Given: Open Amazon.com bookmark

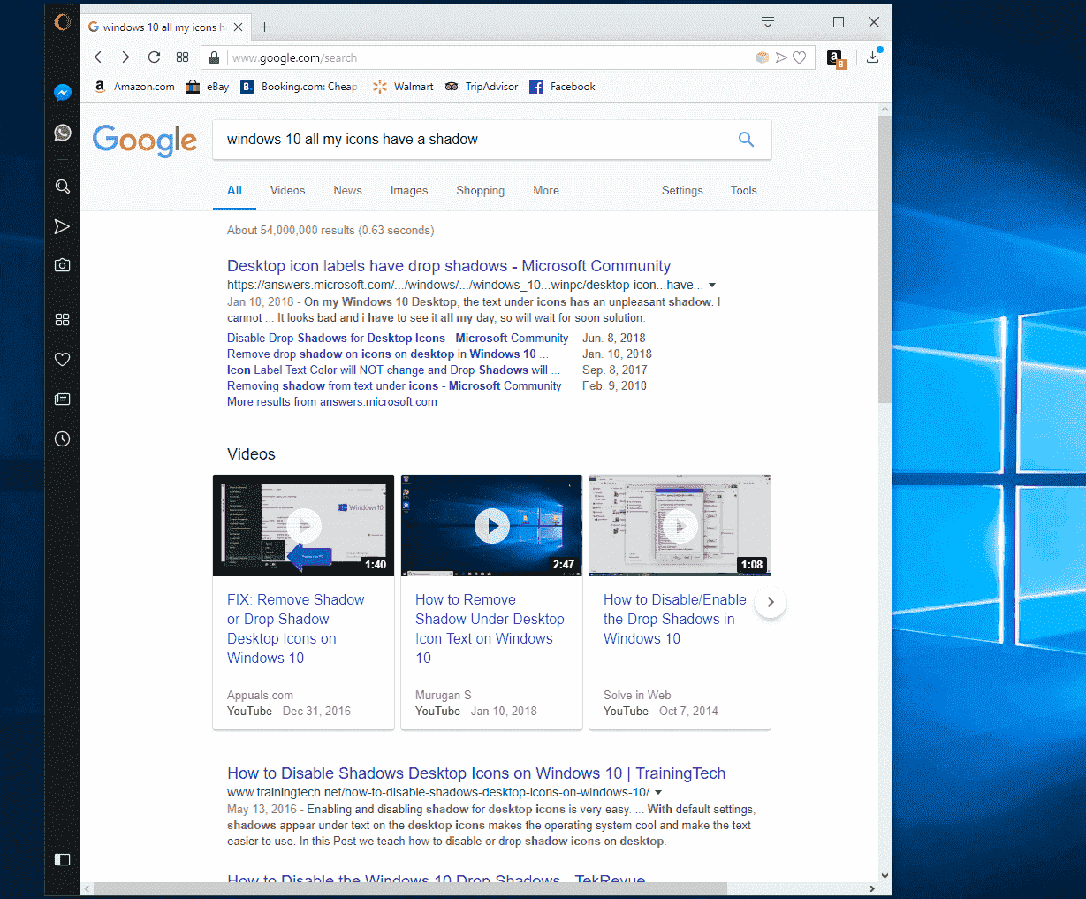Looking at the screenshot, I should (x=134, y=87).
